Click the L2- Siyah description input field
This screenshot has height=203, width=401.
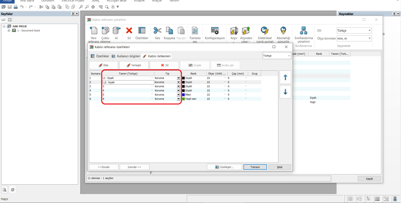(x=127, y=83)
